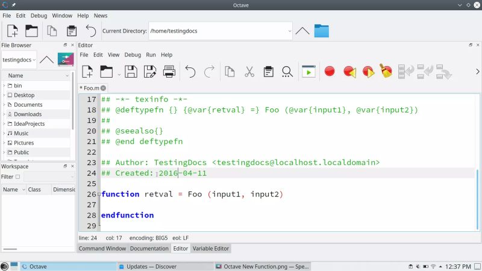Image resolution: width=482 pixels, height=271 pixels.
Task: Close the Foo.m tab
Action: 103,88
